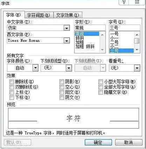Image resolution: width=146 pixels, height=149 pixels.
Task: Check the 隐藏文字 hidden text option
Action: click(100, 92)
